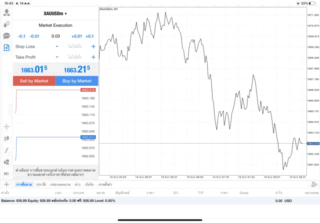Open the XAUUSDm symbol dropdown

click(55, 13)
